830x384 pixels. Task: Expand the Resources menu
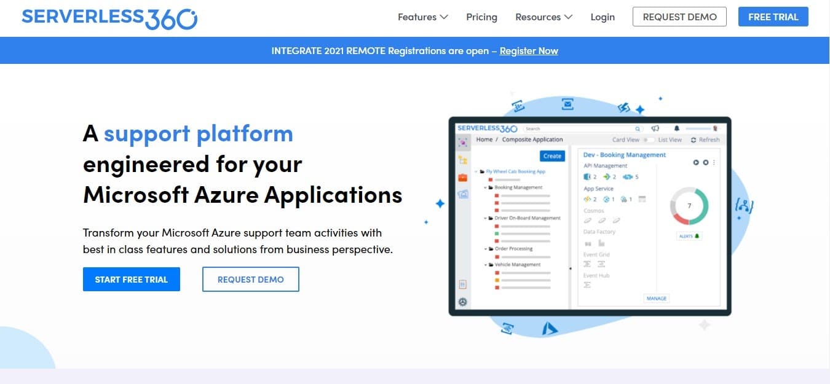click(x=543, y=17)
